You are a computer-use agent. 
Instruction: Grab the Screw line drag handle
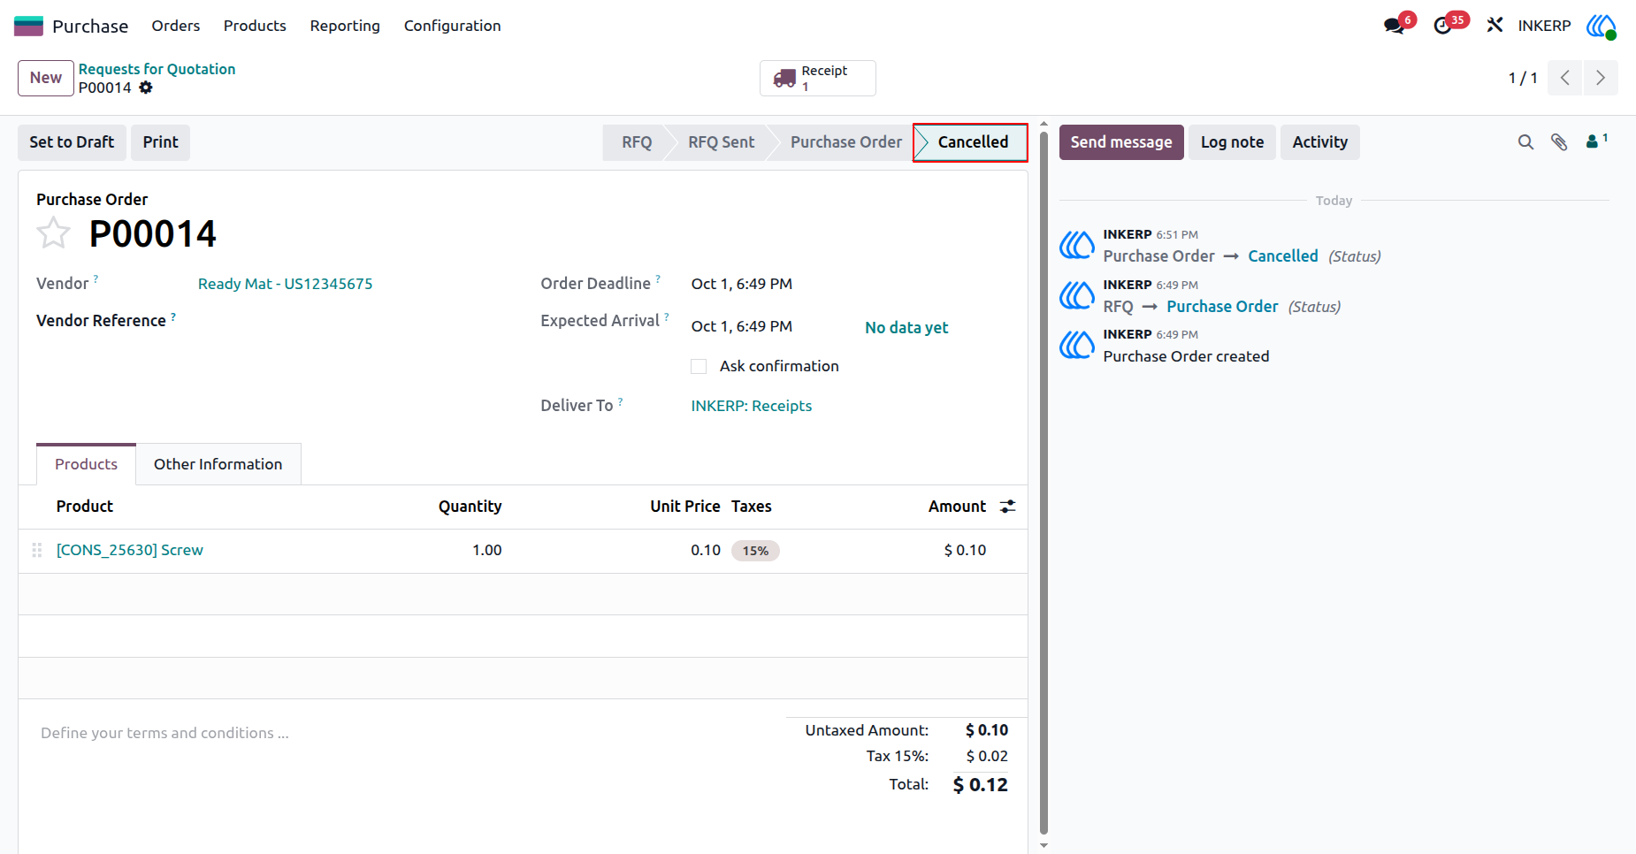(37, 550)
